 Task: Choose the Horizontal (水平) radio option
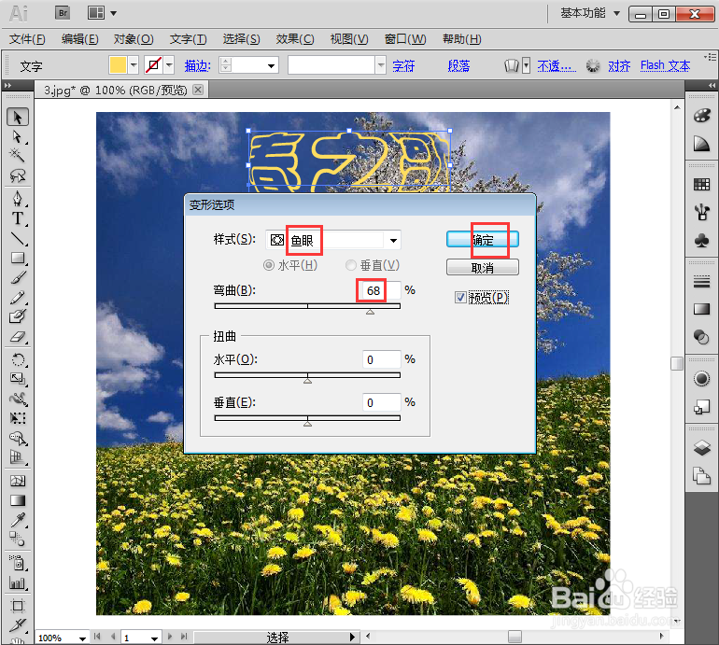pyautogui.click(x=269, y=265)
